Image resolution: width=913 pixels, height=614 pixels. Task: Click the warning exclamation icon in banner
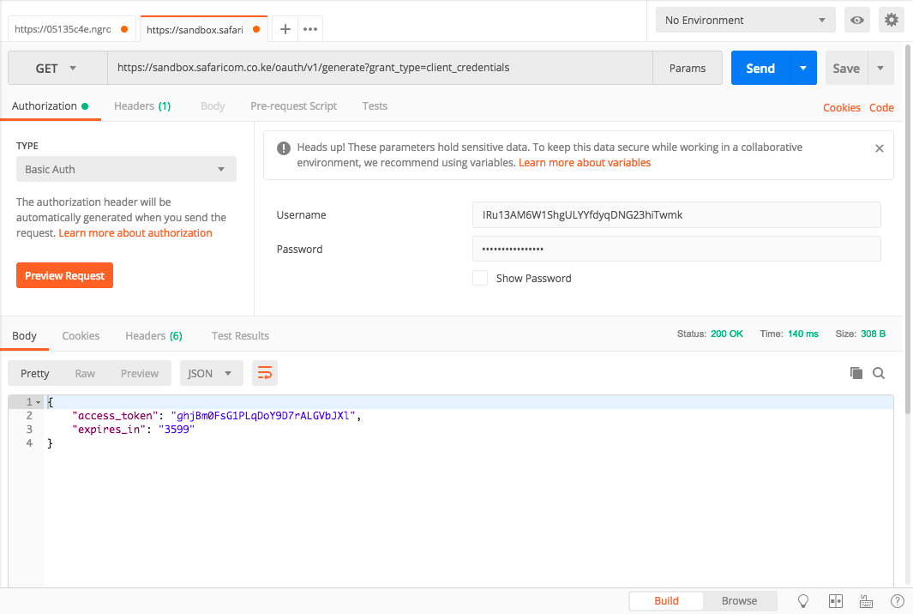(x=284, y=148)
